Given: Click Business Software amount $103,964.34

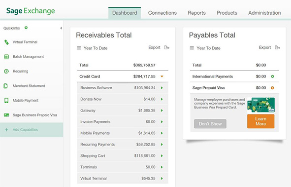Looking at the screenshot, I should click(x=145, y=88).
